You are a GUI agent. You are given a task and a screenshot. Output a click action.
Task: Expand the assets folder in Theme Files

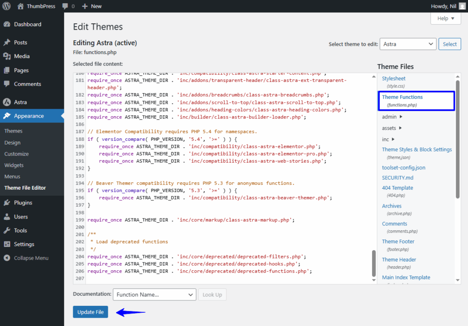[392, 128]
